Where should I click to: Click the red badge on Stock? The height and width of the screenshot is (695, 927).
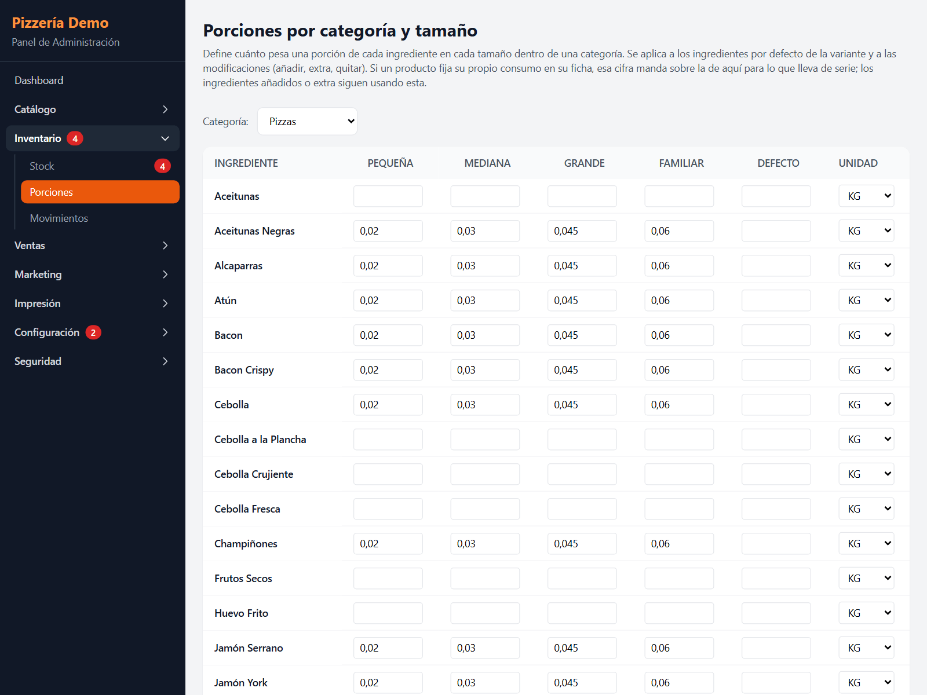pyautogui.click(x=162, y=166)
